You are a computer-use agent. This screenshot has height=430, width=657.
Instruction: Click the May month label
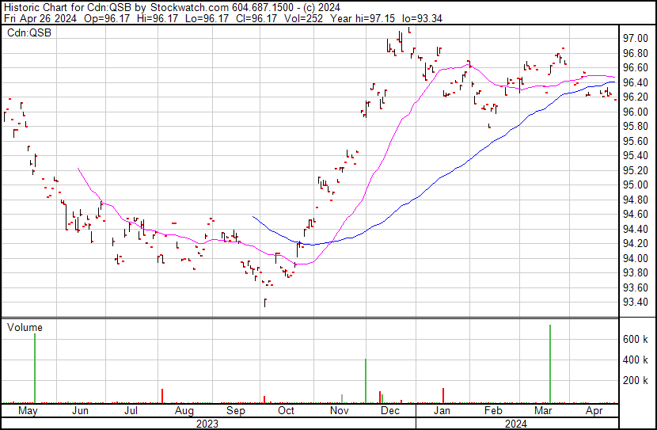pyautogui.click(x=28, y=411)
